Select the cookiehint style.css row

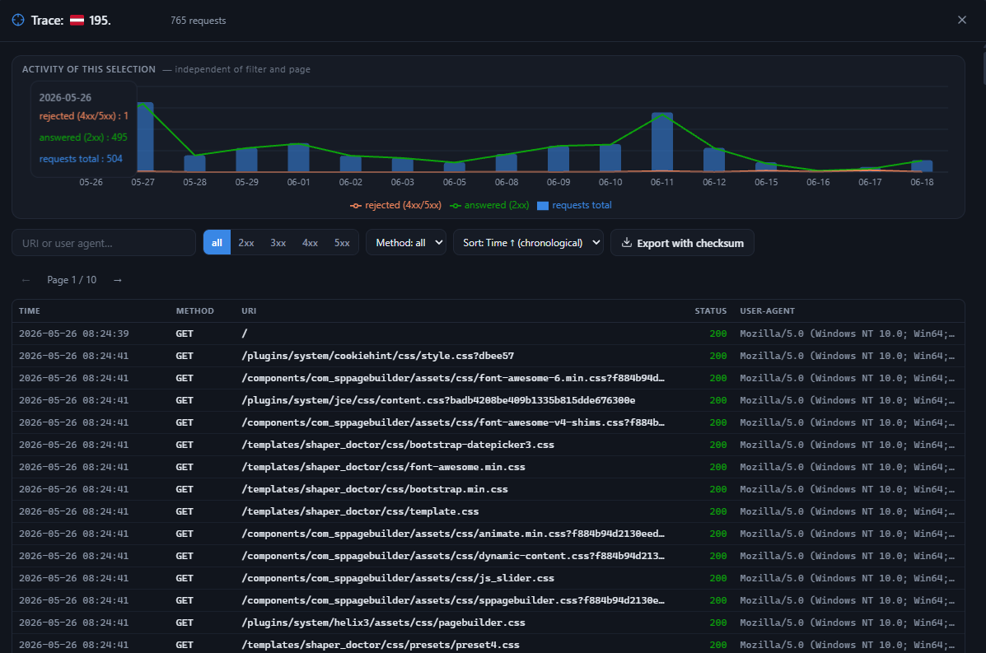[488, 356]
